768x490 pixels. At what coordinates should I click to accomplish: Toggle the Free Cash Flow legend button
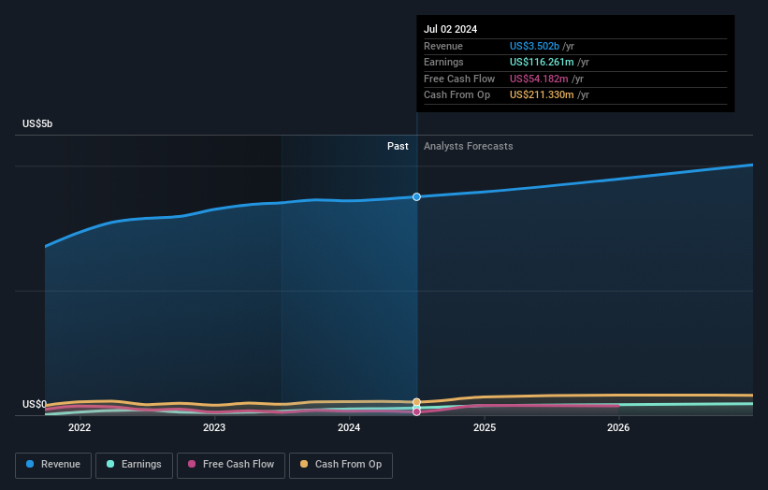[231, 465]
